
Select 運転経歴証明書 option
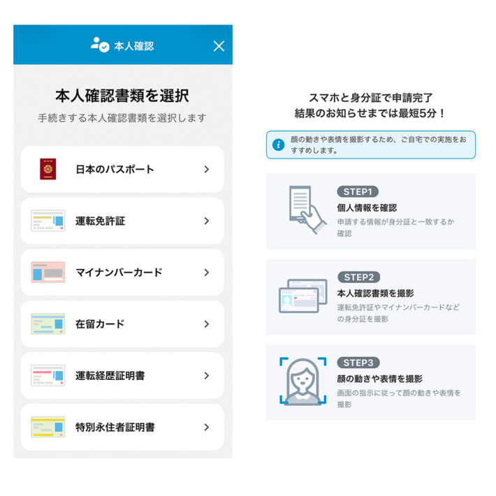(x=122, y=375)
